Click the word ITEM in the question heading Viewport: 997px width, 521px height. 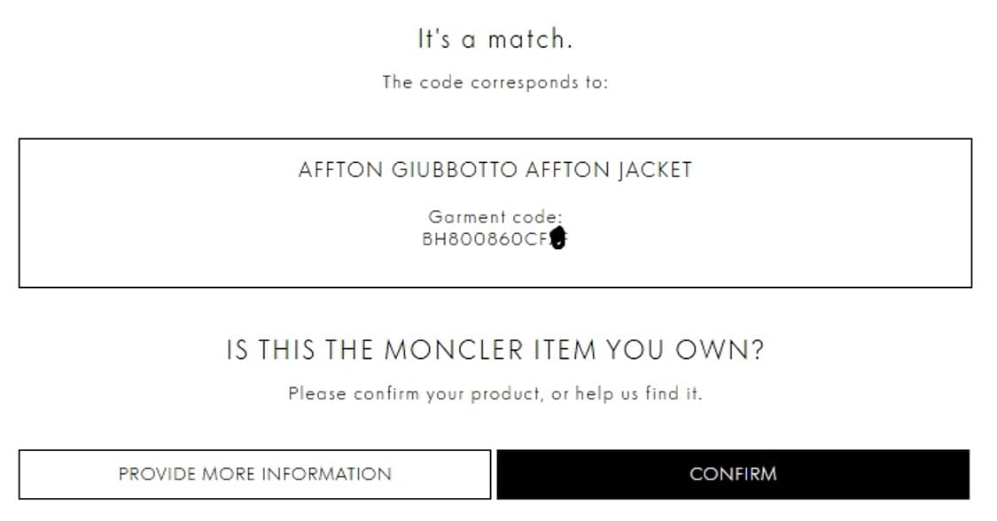[x=565, y=350]
